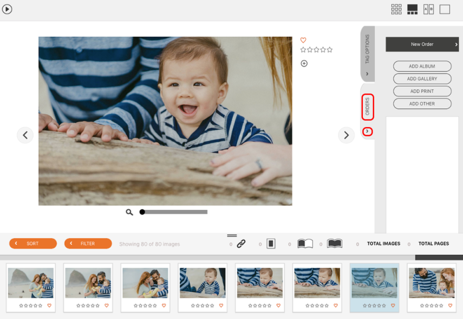Rate the highlighted thumbnail using its stars
This screenshot has width=463, height=319.
(374, 305)
